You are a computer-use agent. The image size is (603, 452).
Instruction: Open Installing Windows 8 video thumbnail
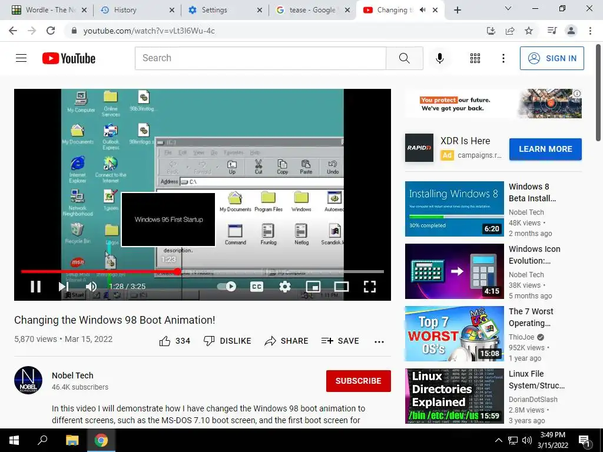454,209
